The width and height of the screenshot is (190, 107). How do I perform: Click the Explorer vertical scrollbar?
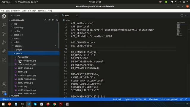58,35
